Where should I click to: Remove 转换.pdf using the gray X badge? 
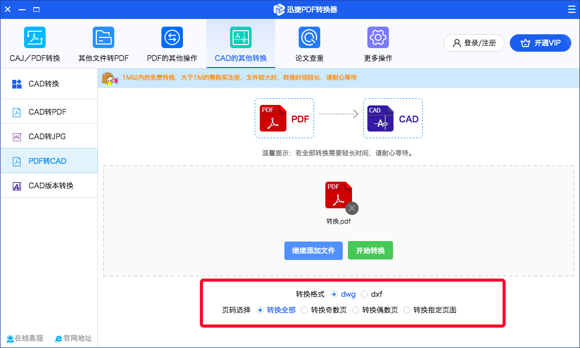tap(352, 208)
